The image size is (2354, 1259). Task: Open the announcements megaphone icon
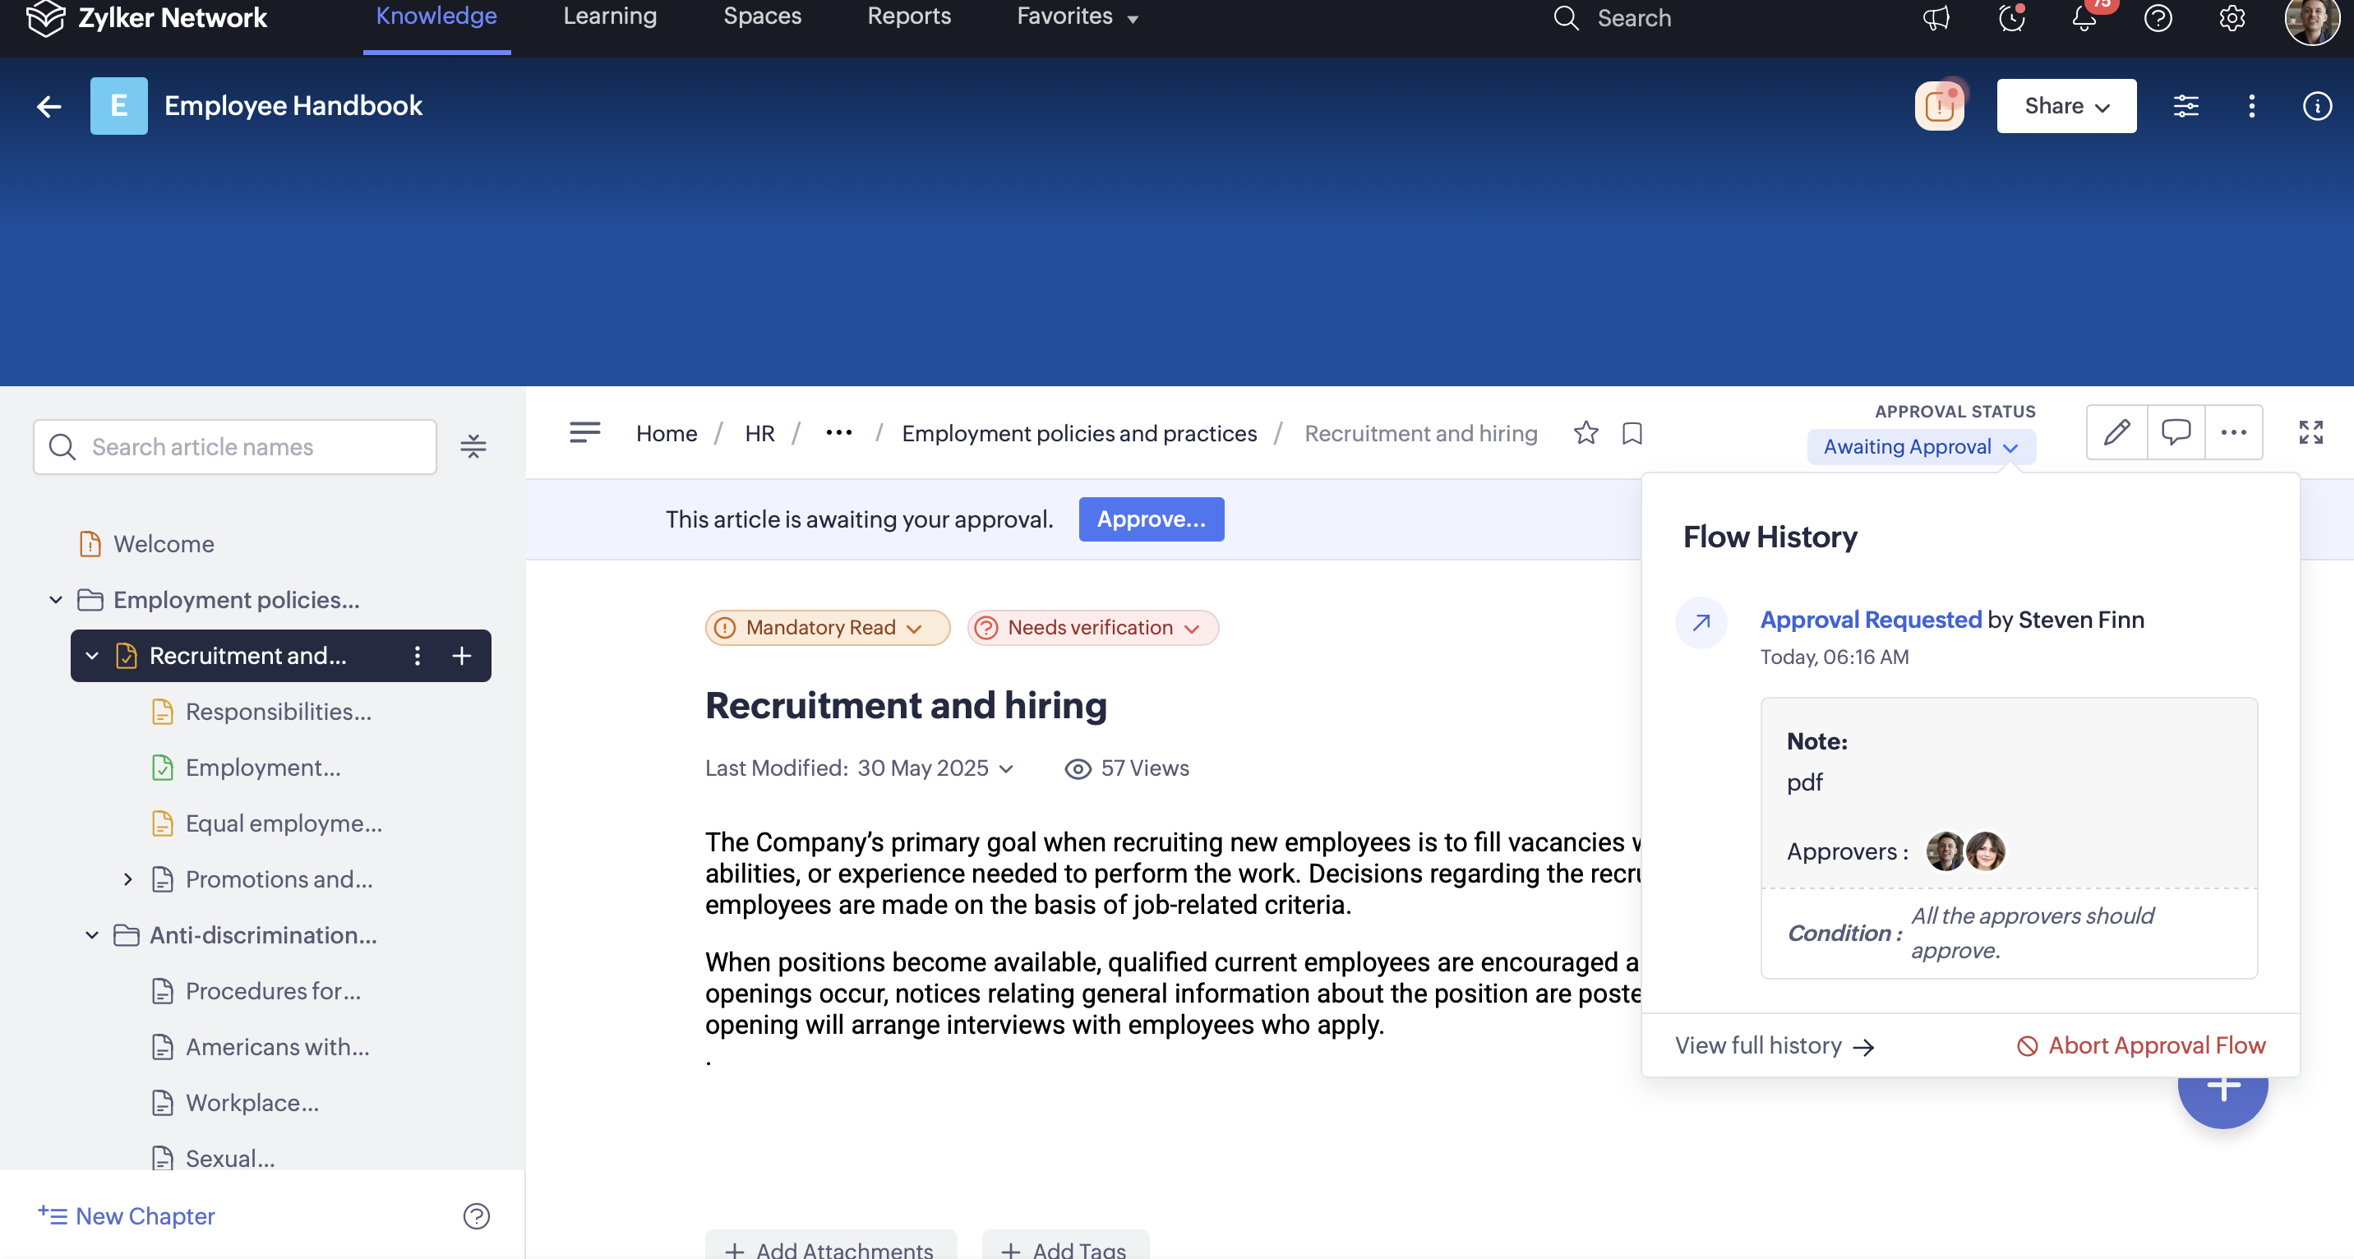pyautogui.click(x=1936, y=18)
